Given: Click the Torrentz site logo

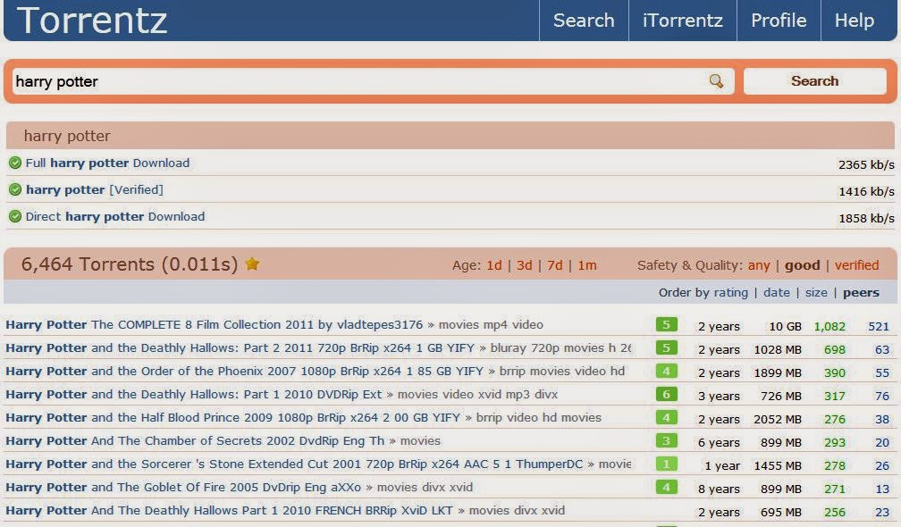Looking at the screenshot, I should [92, 20].
